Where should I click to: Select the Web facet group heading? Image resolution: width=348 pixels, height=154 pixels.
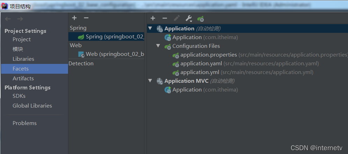tap(76, 45)
